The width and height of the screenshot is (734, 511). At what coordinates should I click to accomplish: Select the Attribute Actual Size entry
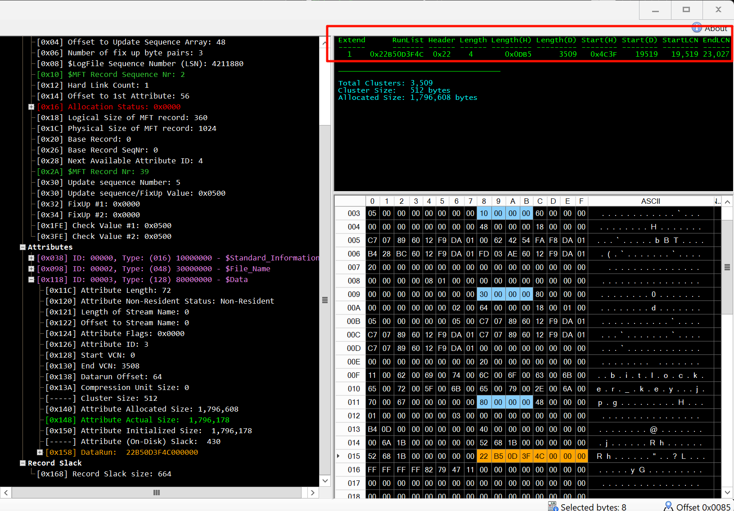click(155, 420)
